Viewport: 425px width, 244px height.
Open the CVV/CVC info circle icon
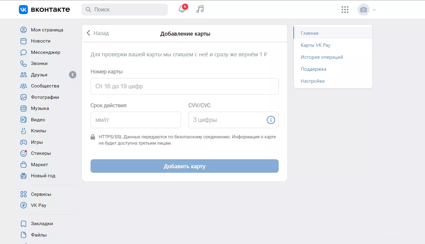tap(271, 120)
